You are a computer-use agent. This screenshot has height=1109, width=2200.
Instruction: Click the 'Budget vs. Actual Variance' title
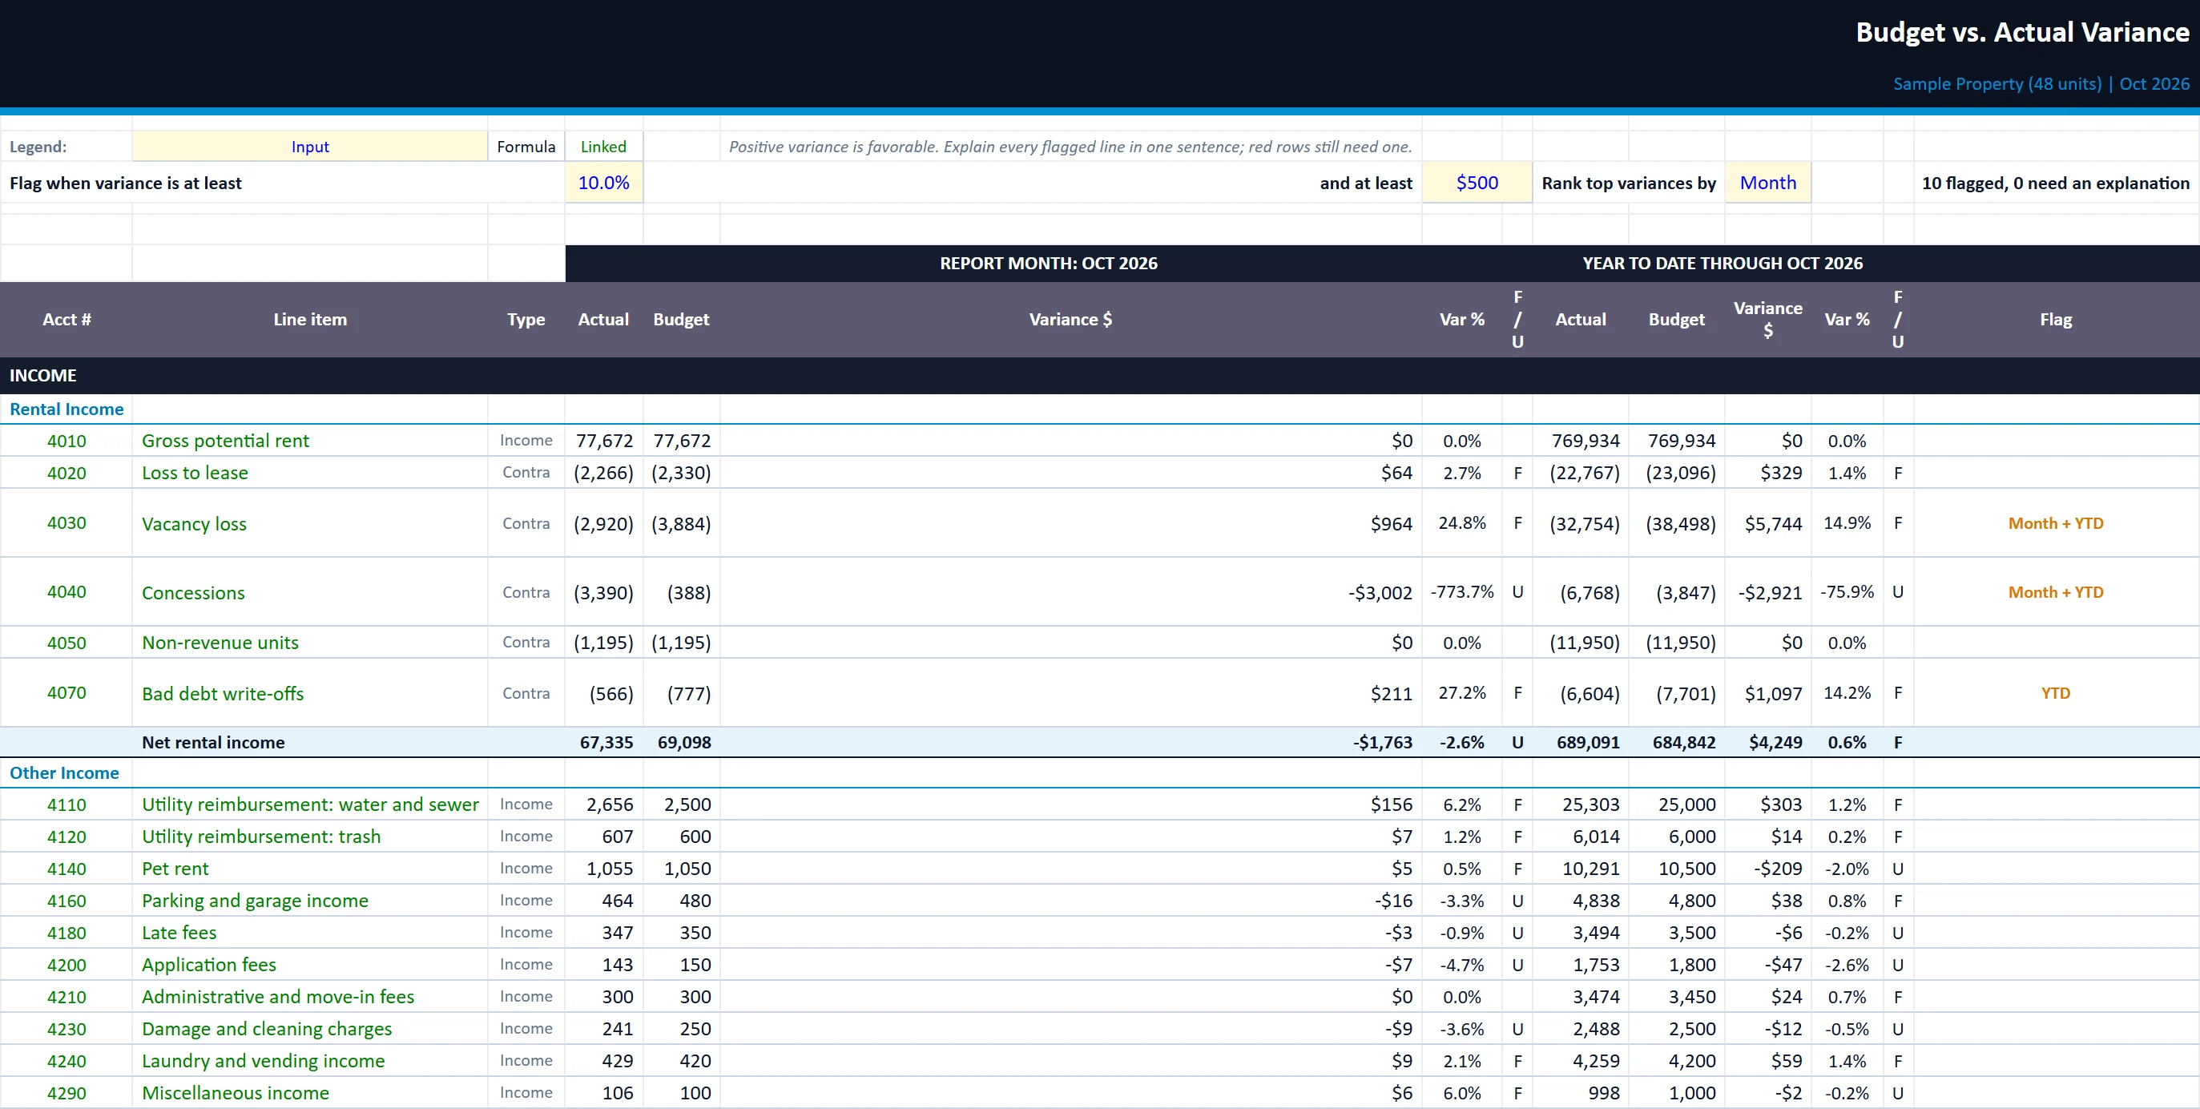click(x=2021, y=33)
